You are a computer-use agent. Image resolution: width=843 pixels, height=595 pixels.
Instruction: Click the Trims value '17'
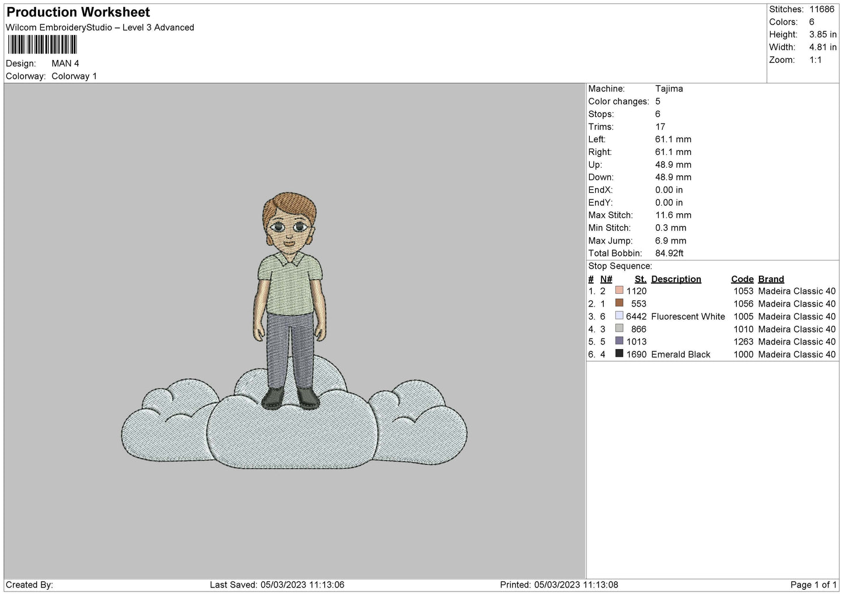click(x=660, y=126)
